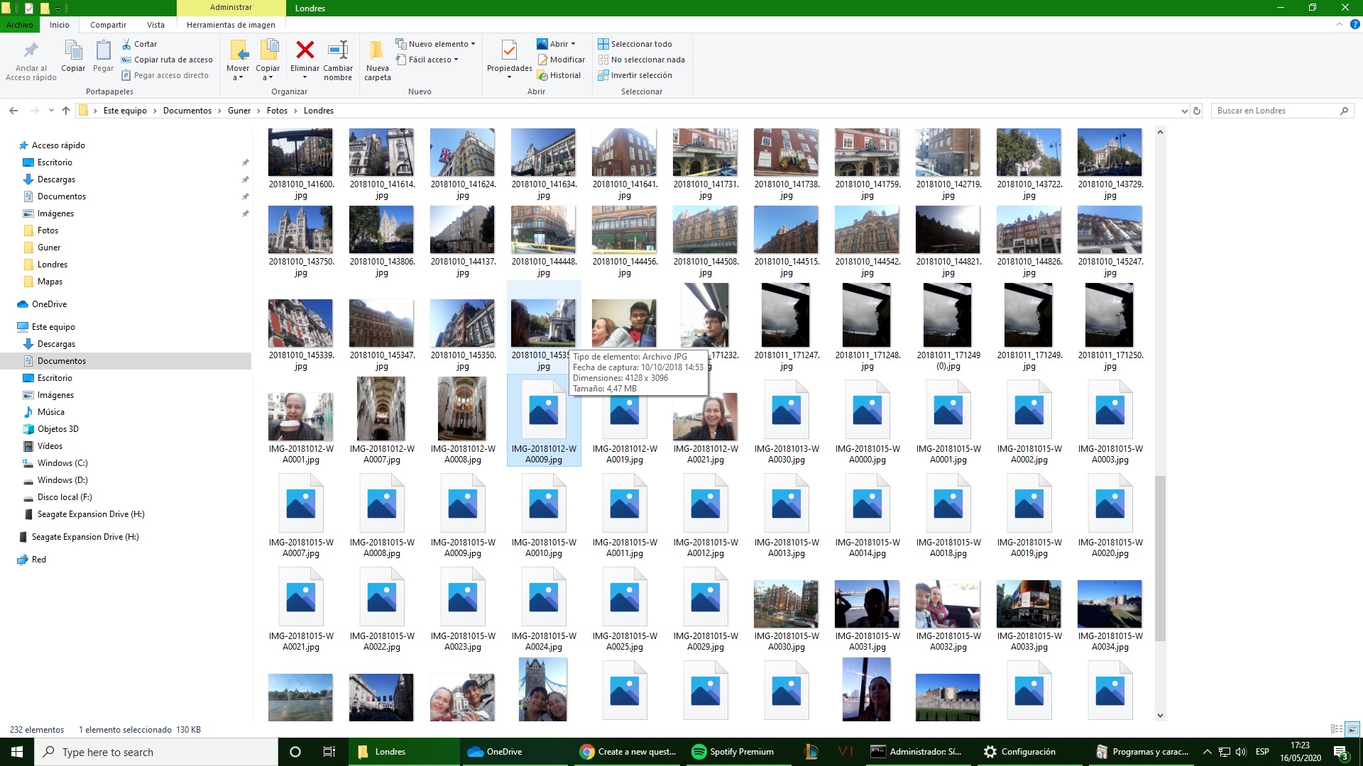Create a Nueva carpeta
The width and height of the screenshot is (1363, 766).
[378, 60]
